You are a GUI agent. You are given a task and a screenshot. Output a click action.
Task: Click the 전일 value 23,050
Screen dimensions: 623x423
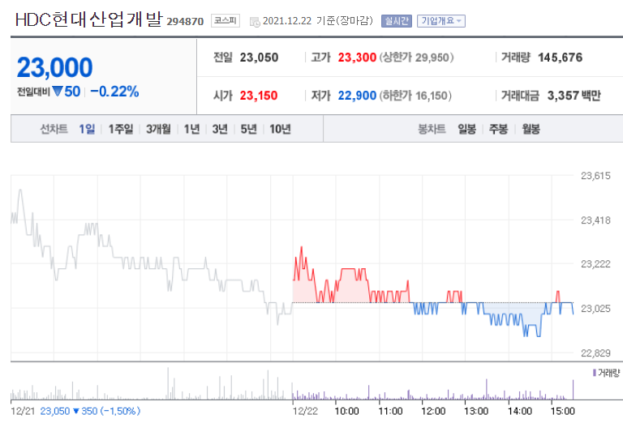click(259, 58)
